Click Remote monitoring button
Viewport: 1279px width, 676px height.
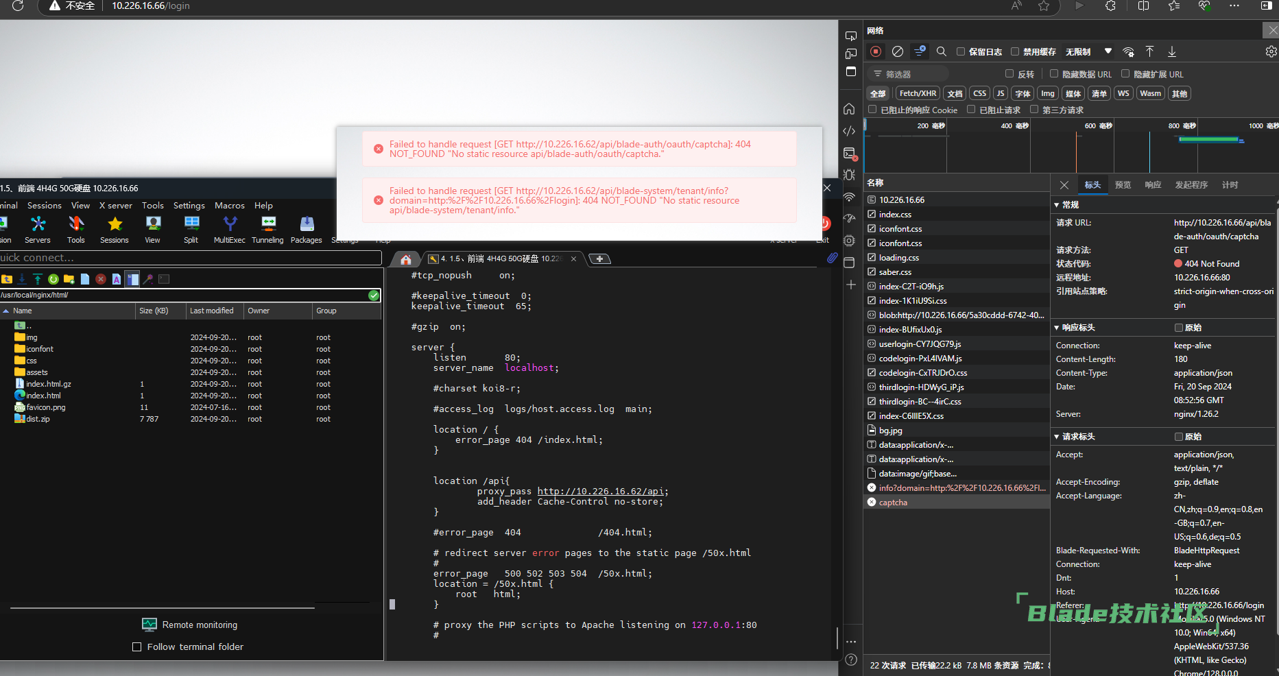pos(190,625)
